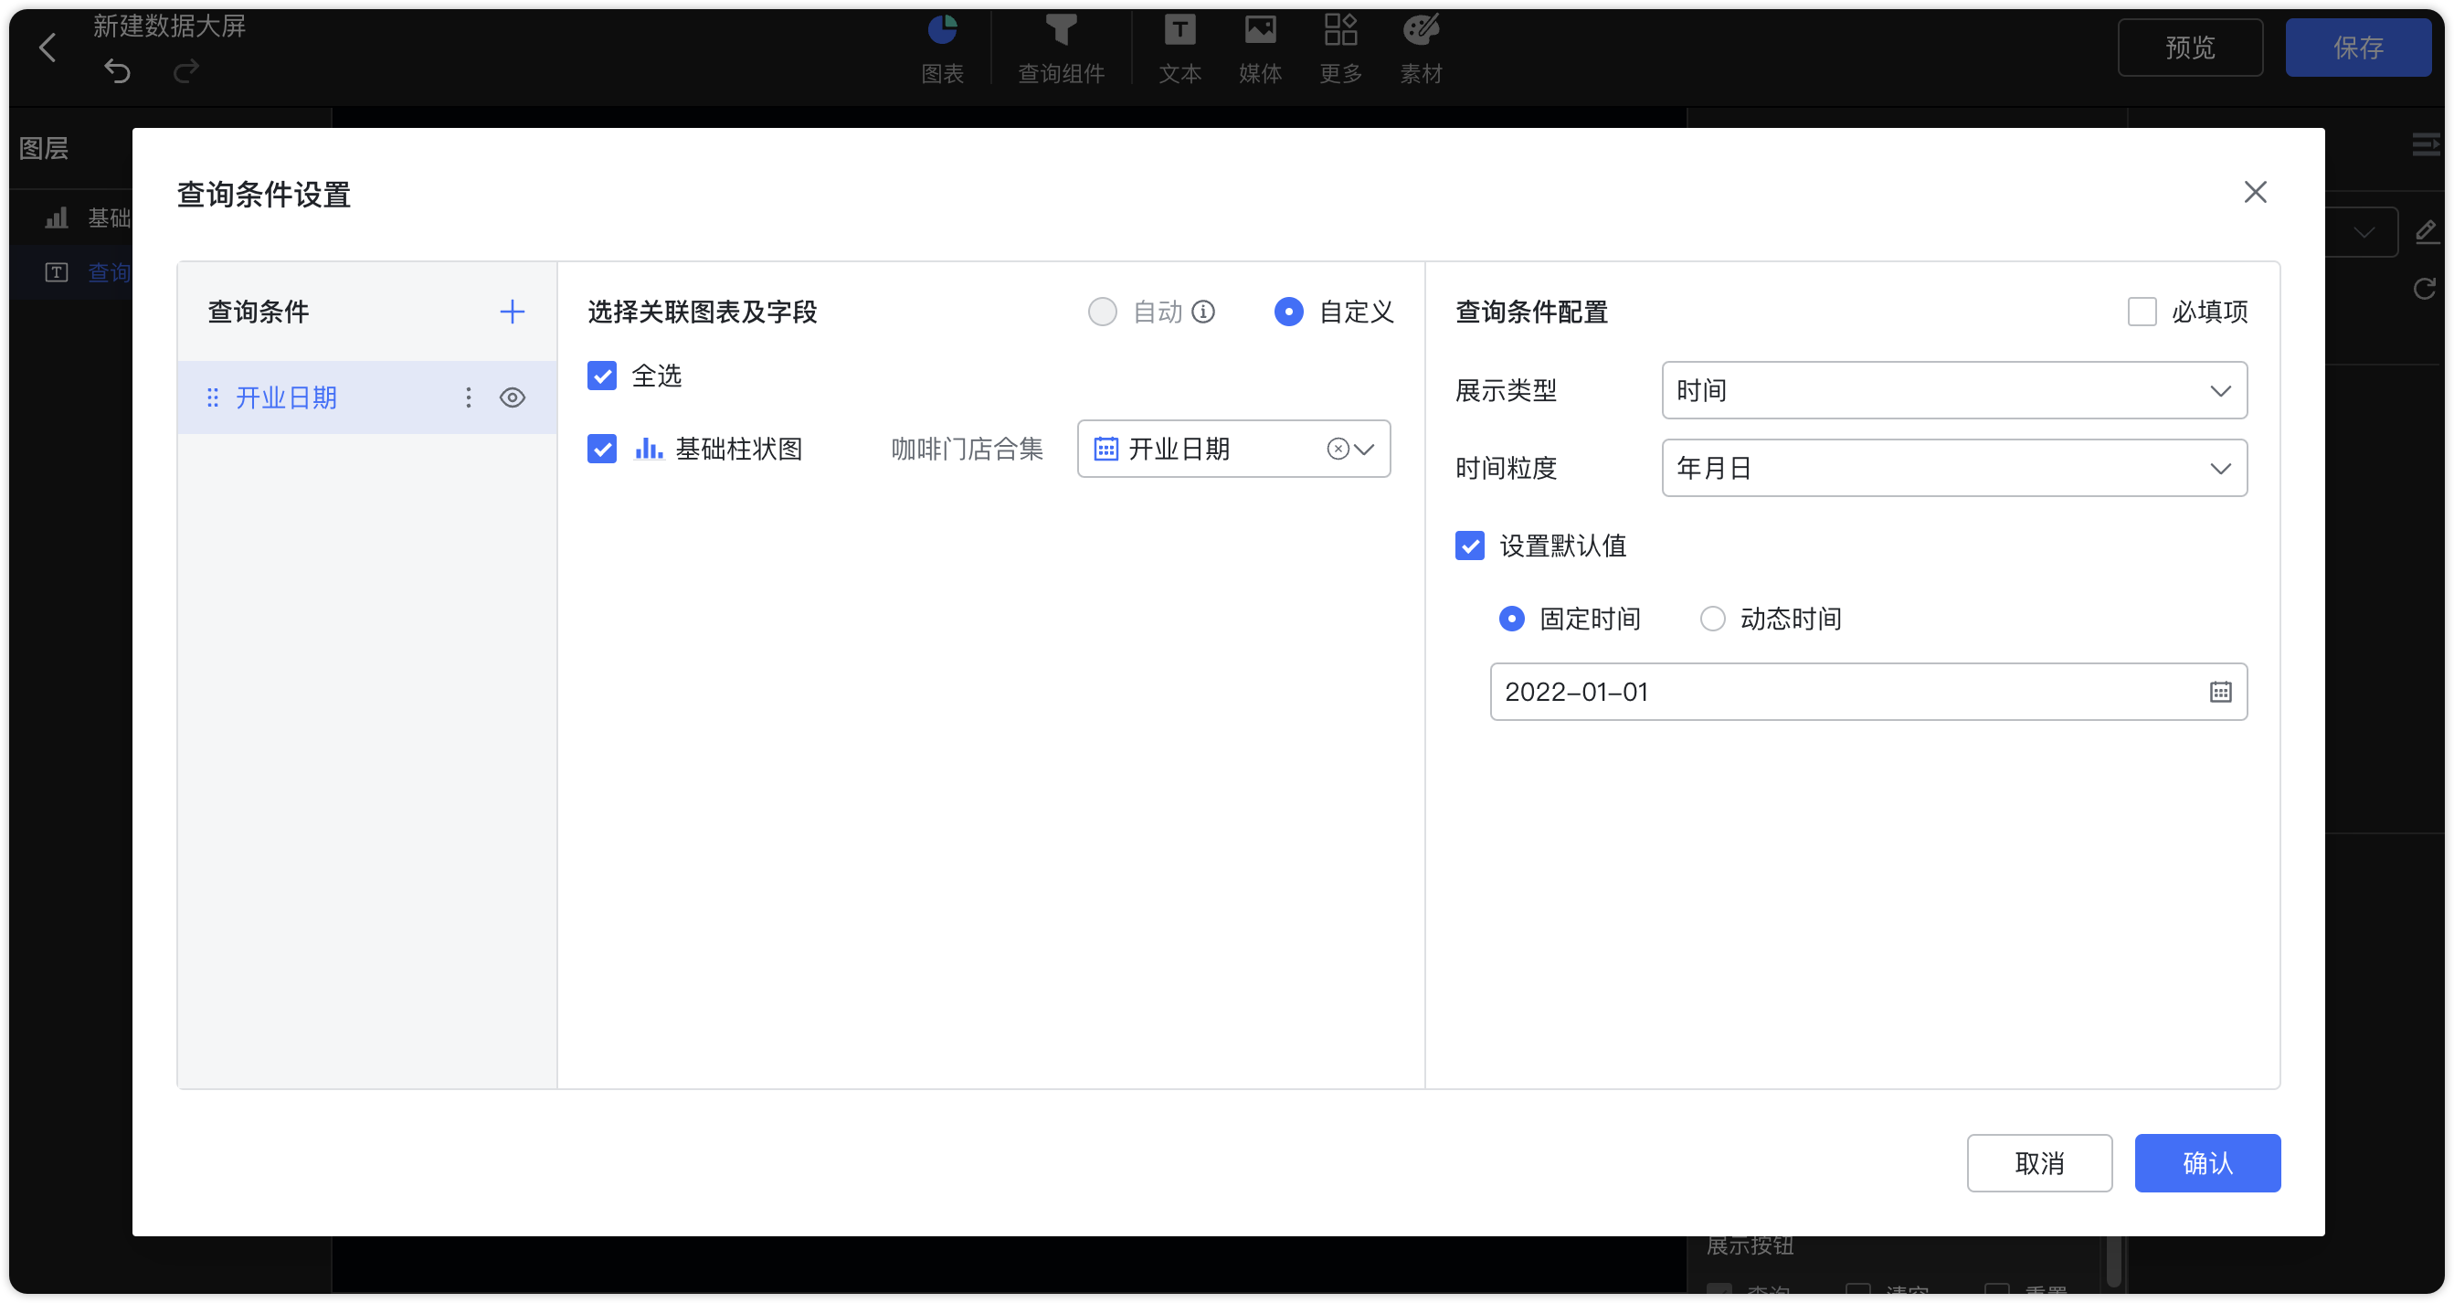Undo the last action in the top bar

click(117, 71)
